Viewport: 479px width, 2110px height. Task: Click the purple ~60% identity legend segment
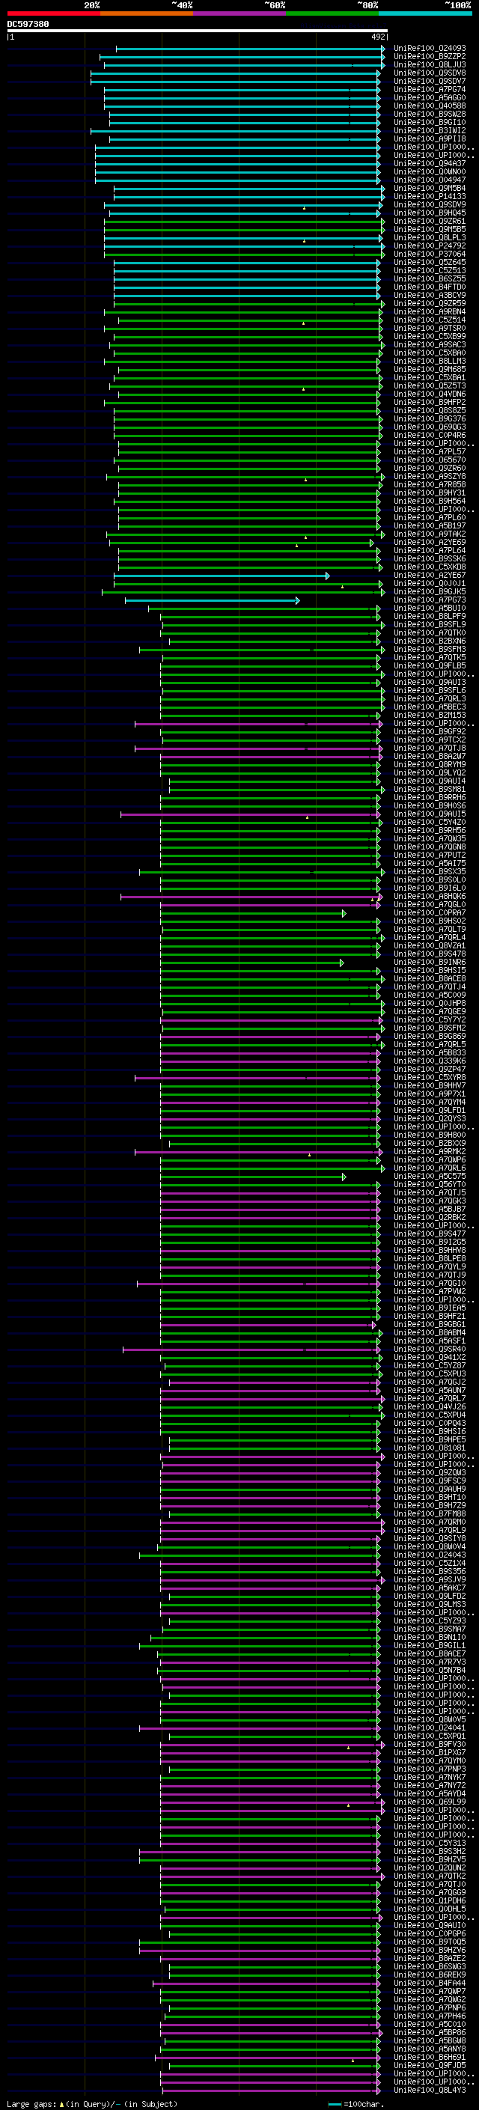(x=239, y=13)
